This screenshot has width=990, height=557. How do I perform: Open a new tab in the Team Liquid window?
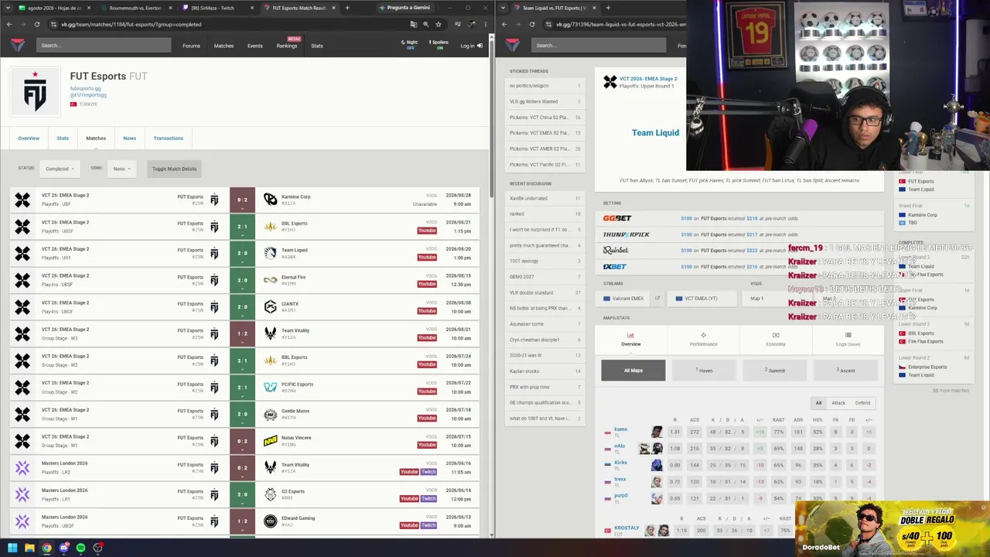[x=608, y=8]
